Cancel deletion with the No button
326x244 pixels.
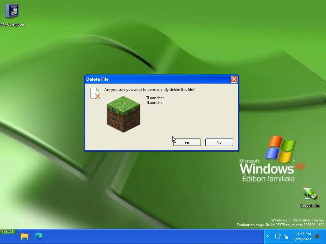pos(219,142)
